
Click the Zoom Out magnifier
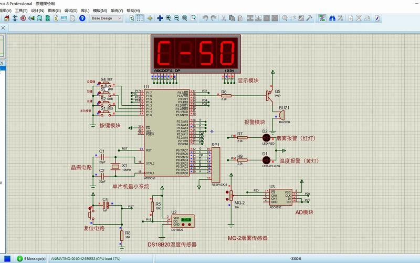176,18
